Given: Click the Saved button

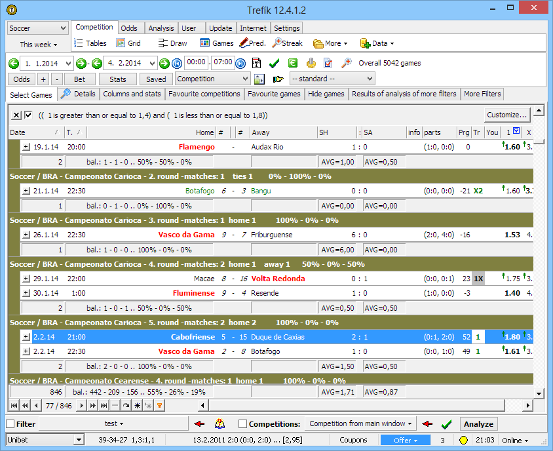Looking at the screenshot, I should coord(156,79).
